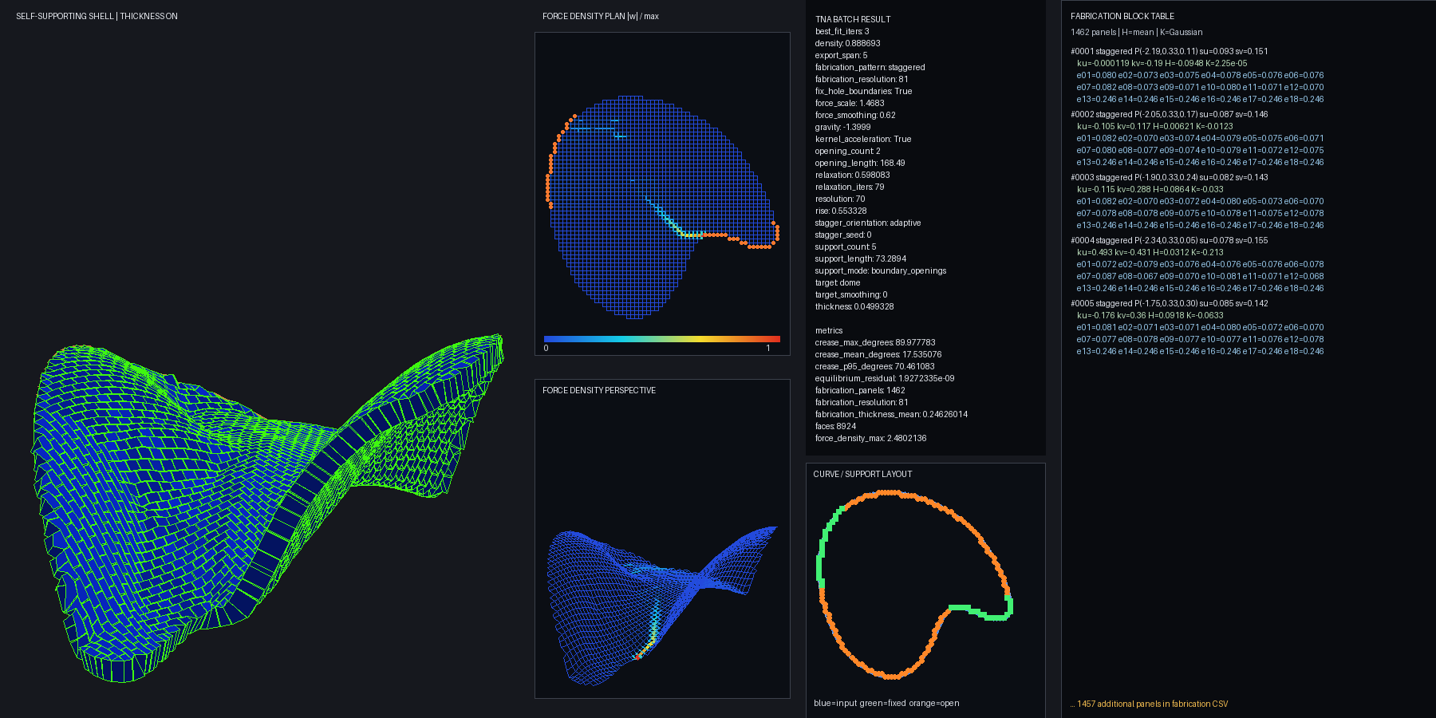The width and height of the screenshot is (1436, 718).
Task: Click the kernel_acceleration: True entry
Action: (x=863, y=139)
